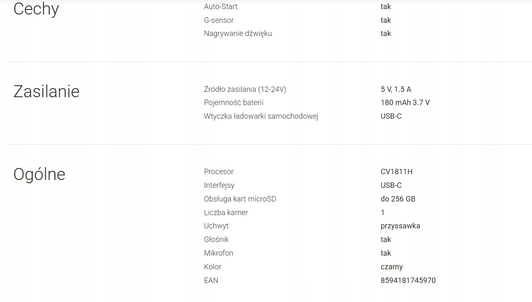
Task: Click the Procesor label
Action: click(219, 172)
